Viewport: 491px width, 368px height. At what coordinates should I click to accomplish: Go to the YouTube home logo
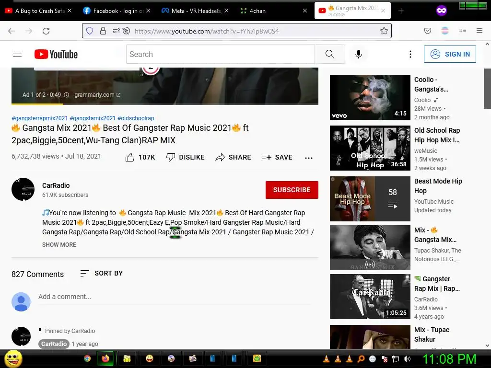(56, 54)
